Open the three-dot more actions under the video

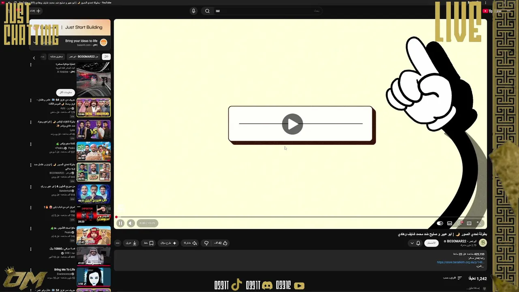coord(118,243)
